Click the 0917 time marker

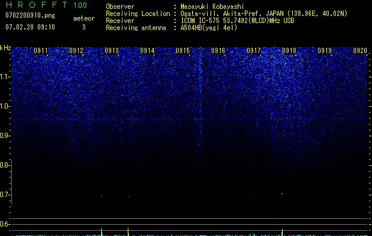tap(254, 51)
